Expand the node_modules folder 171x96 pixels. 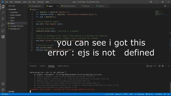15,15
